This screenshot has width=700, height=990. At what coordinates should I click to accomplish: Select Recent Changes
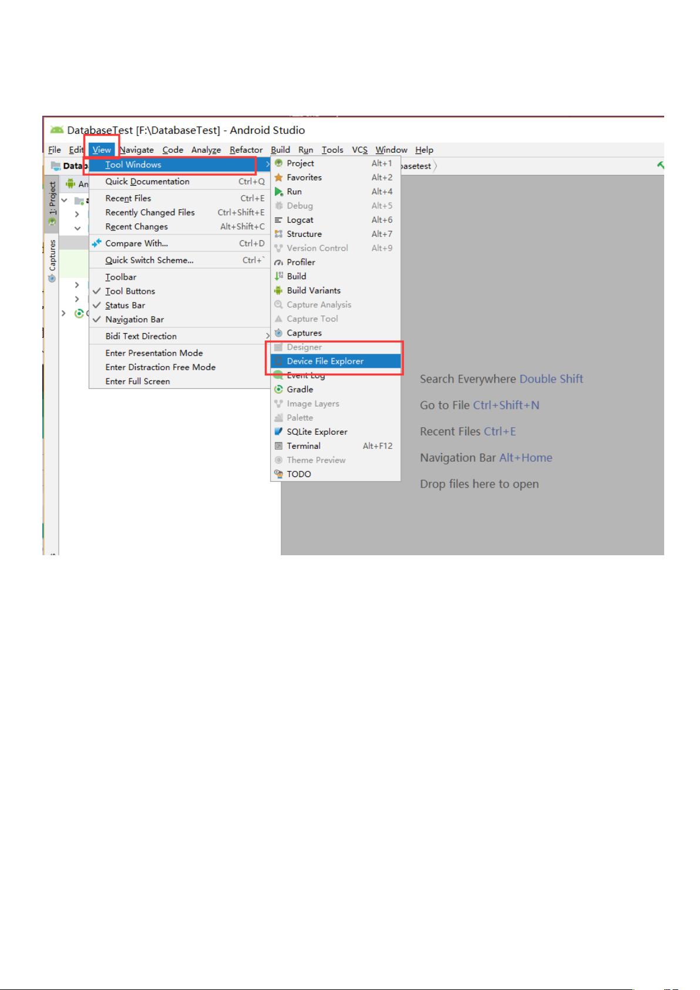point(179,227)
